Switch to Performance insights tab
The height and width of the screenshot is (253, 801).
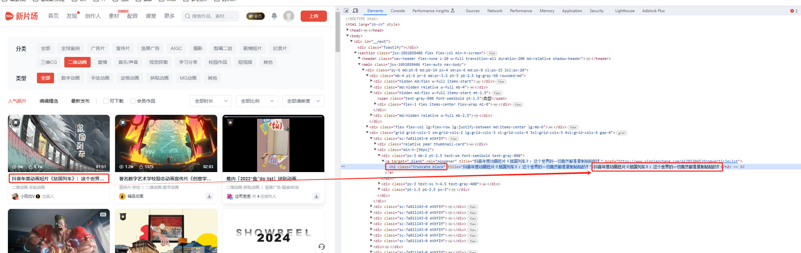pyautogui.click(x=433, y=11)
